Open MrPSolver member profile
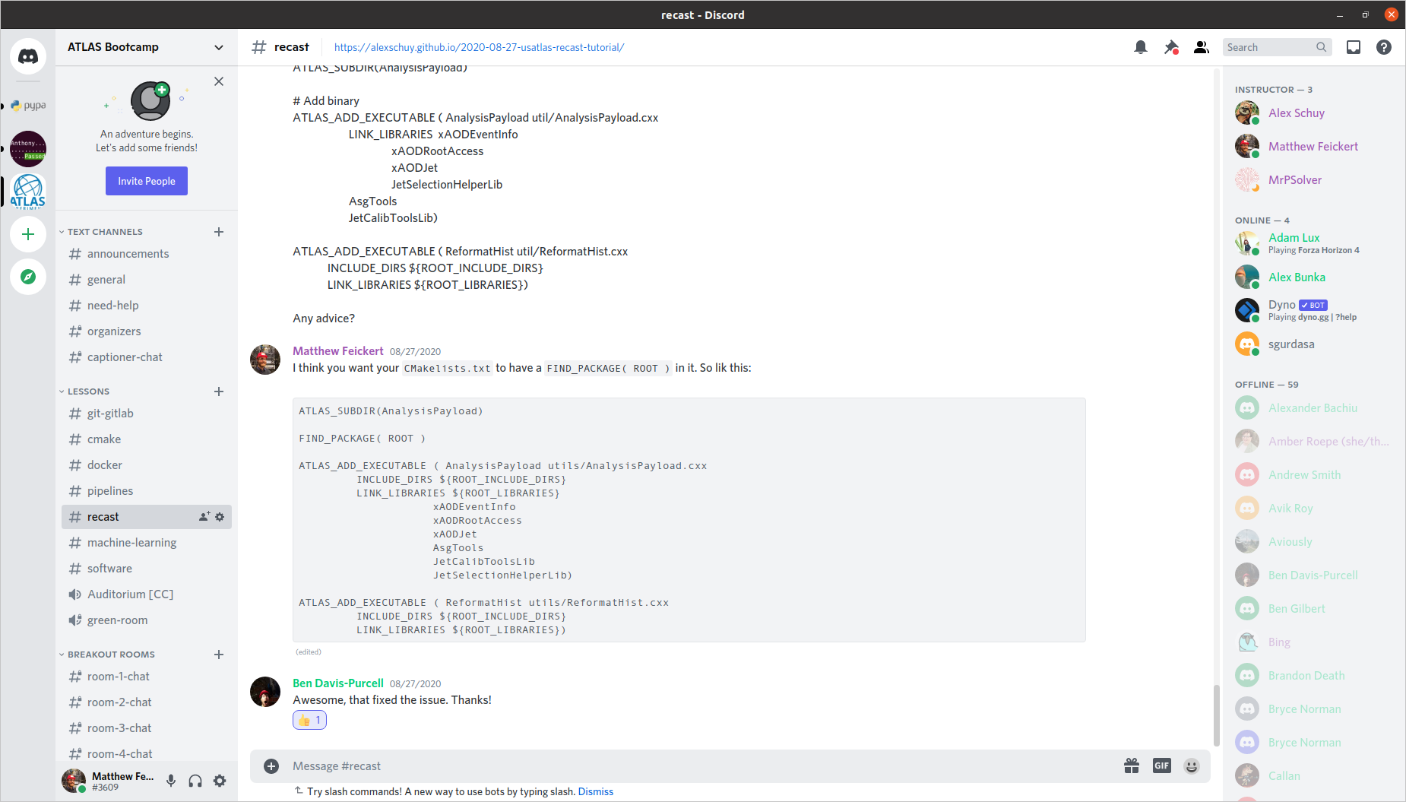Screen dimensions: 1406x802 pos(1314,180)
